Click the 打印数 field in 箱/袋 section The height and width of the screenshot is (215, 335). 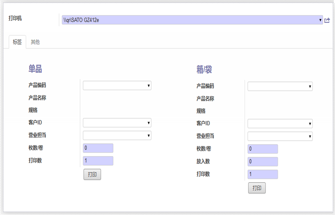click(263, 174)
